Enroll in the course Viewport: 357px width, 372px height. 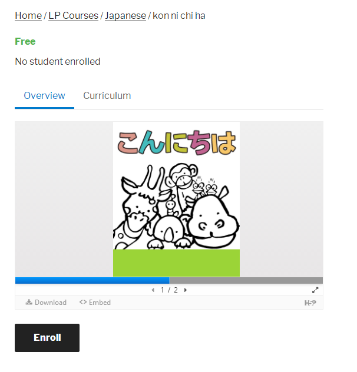point(47,338)
